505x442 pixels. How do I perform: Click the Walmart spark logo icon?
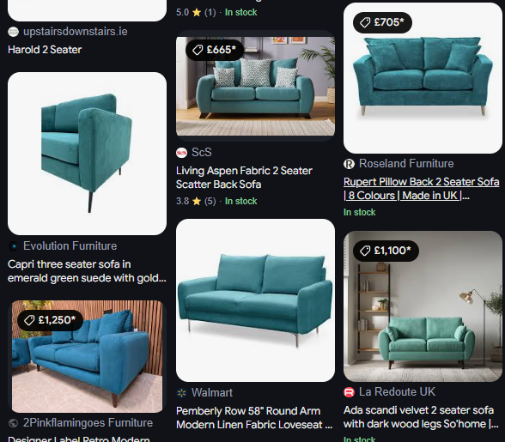(x=182, y=393)
